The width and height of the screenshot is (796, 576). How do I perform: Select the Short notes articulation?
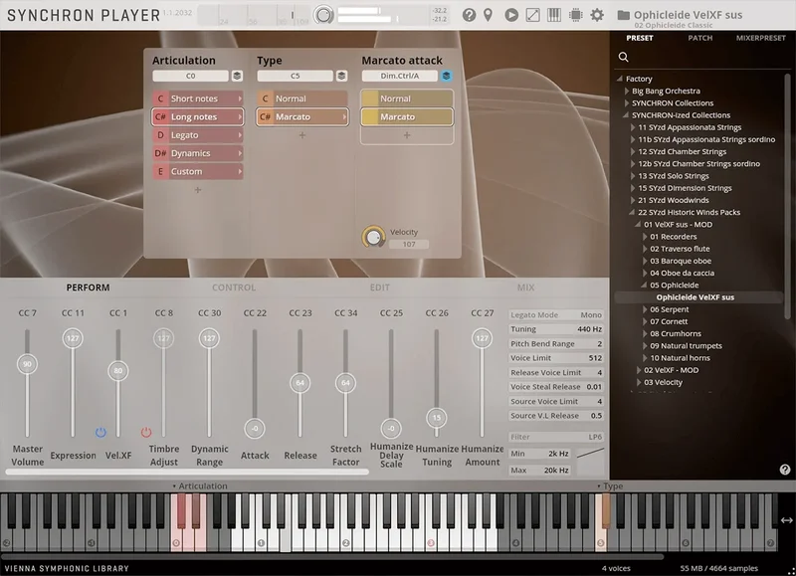[x=198, y=98]
